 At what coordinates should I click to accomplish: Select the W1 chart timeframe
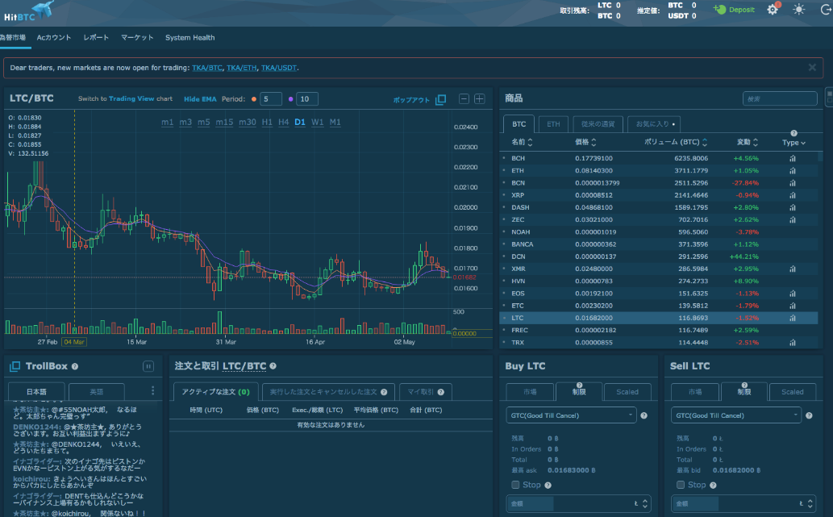(317, 123)
